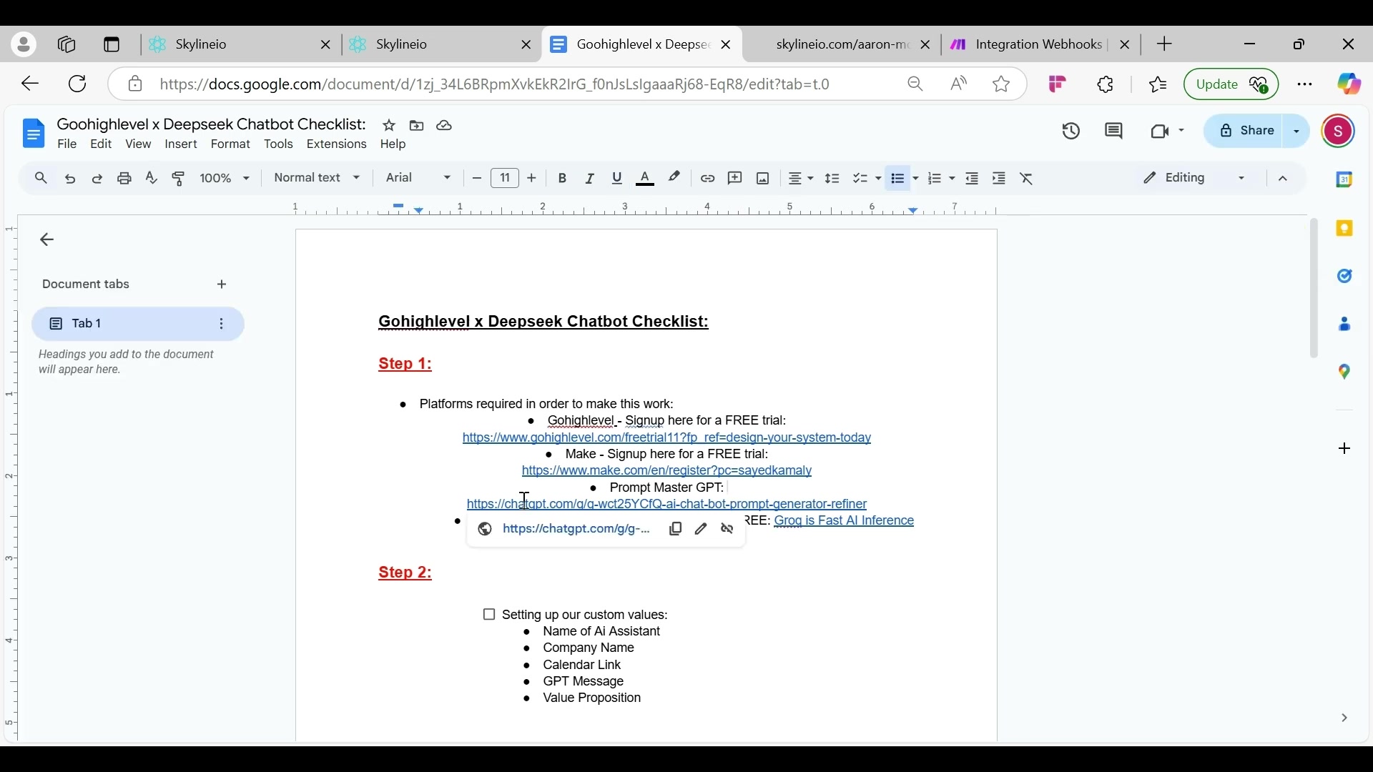Open the text alignment dropdown

(x=801, y=179)
